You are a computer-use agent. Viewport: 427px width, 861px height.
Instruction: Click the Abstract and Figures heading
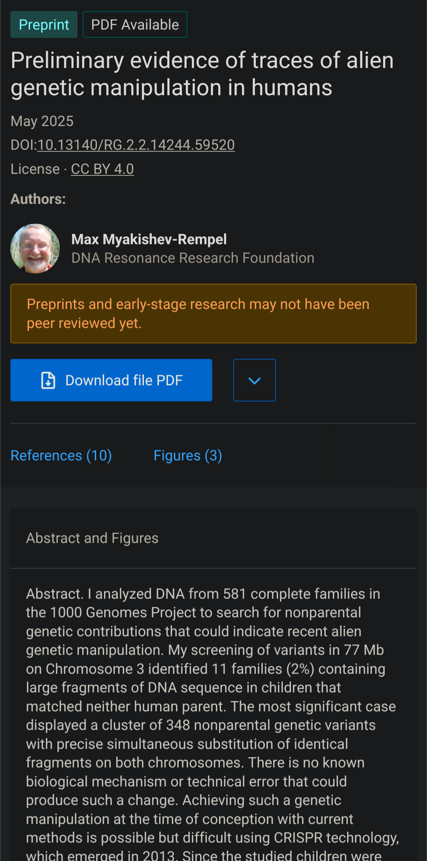pos(92,538)
